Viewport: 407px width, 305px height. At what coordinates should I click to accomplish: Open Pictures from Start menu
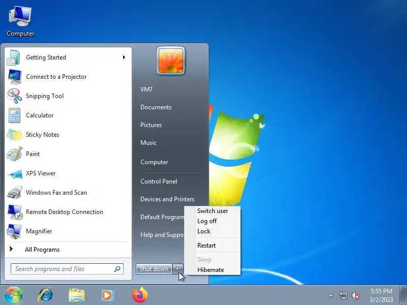tap(151, 125)
